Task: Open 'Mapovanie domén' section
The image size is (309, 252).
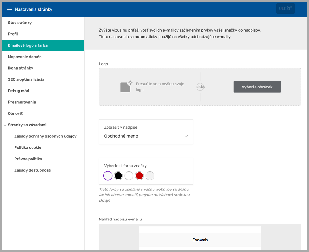Action: 25,57
